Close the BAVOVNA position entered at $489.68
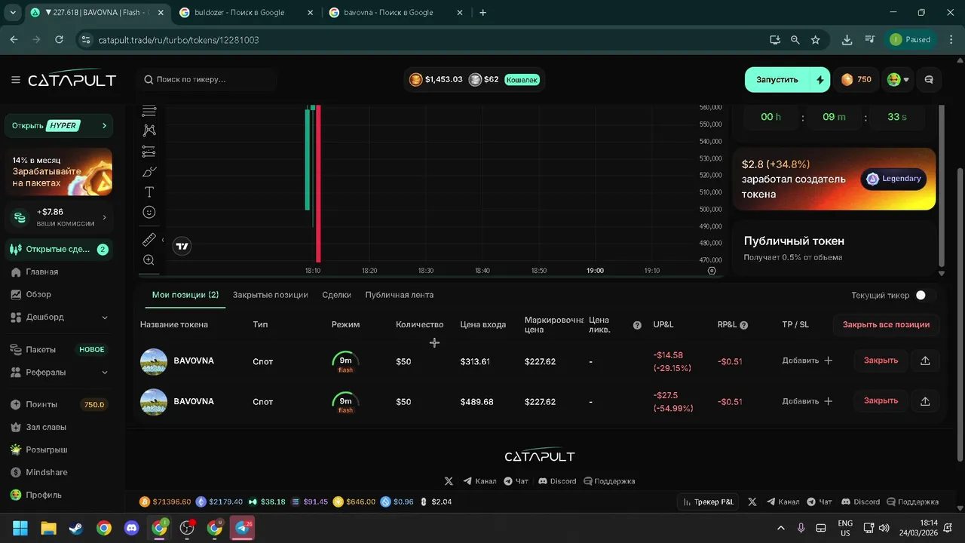The width and height of the screenshot is (965, 543). click(881, 401)
